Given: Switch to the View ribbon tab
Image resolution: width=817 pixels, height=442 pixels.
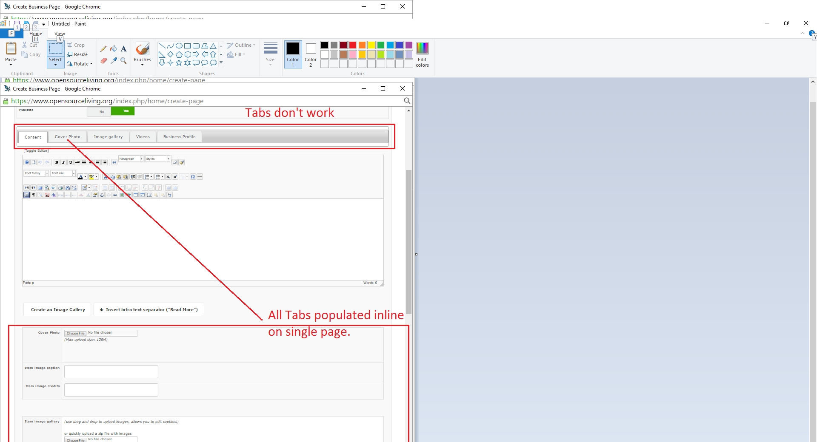Looking at the screenshot, I should [x=60, y=34].
